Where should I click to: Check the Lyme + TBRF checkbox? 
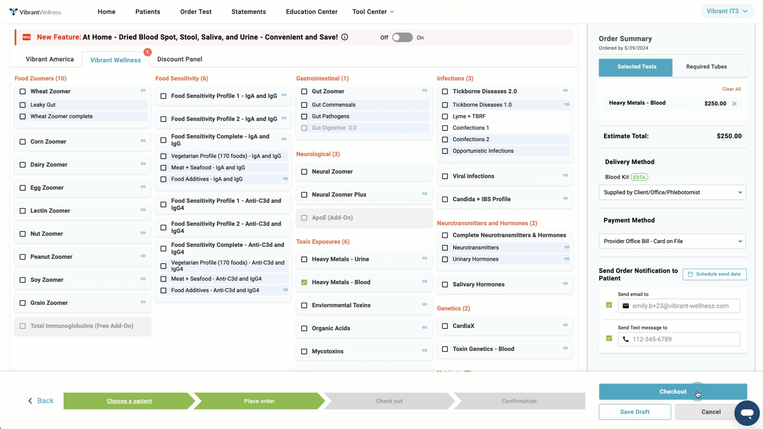click(x=445, y=117)
